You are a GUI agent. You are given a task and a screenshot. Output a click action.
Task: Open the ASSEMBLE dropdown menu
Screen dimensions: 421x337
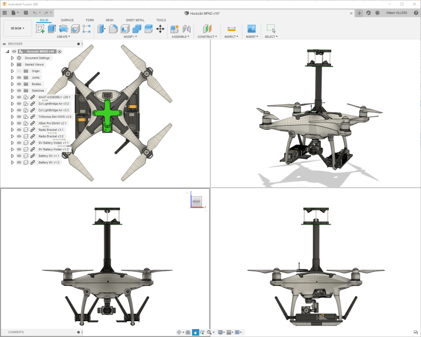[x=181, y=37]
